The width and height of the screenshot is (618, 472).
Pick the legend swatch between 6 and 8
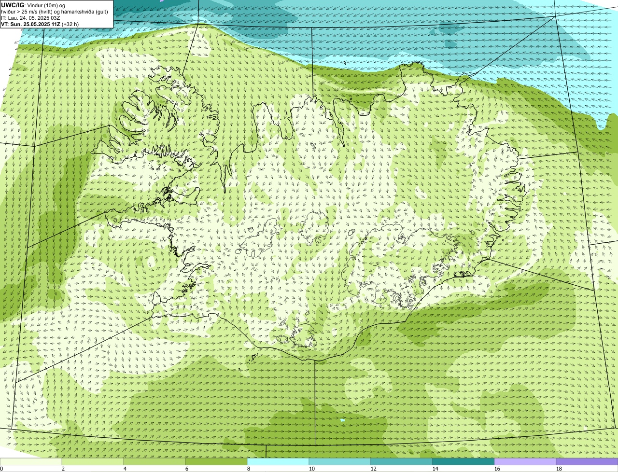pyautogui.click(x=216, y=462)
